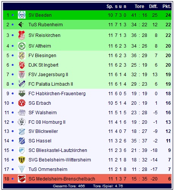Sort table by the Pkt. column header
The image size is (175, 190).
click(x=167, y=6)
